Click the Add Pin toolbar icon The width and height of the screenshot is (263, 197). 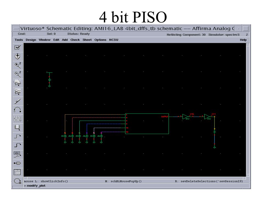click(18, 163)
